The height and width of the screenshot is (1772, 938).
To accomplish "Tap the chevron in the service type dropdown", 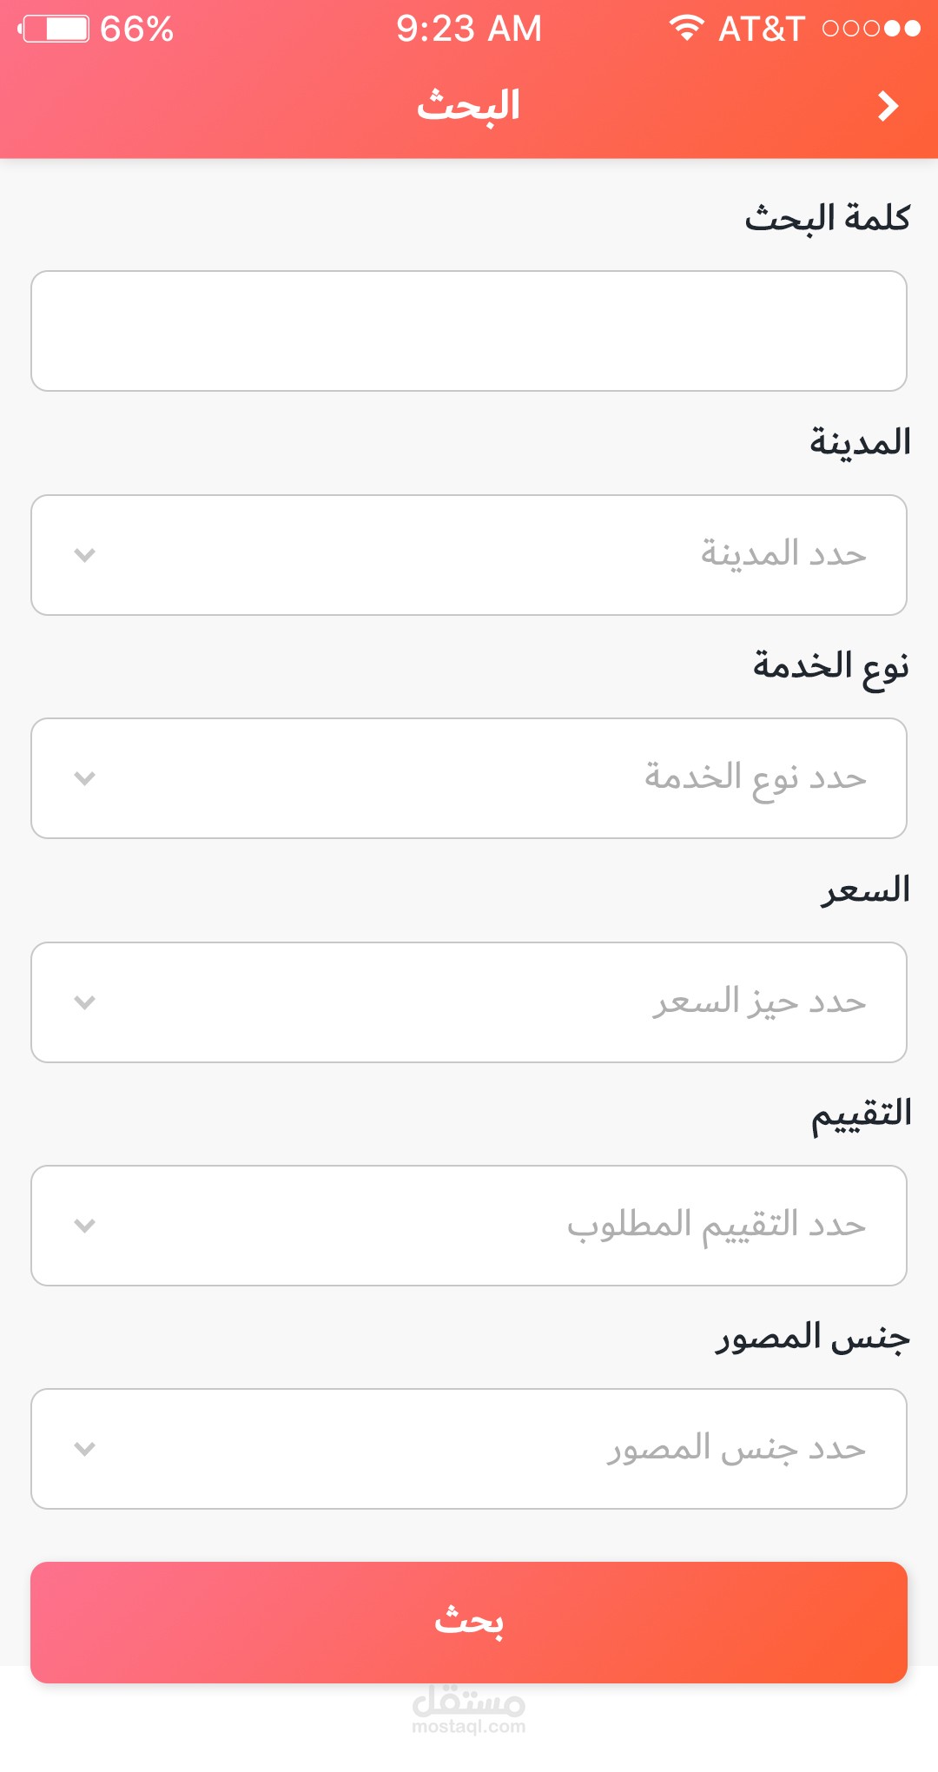I will click(84, 778).
